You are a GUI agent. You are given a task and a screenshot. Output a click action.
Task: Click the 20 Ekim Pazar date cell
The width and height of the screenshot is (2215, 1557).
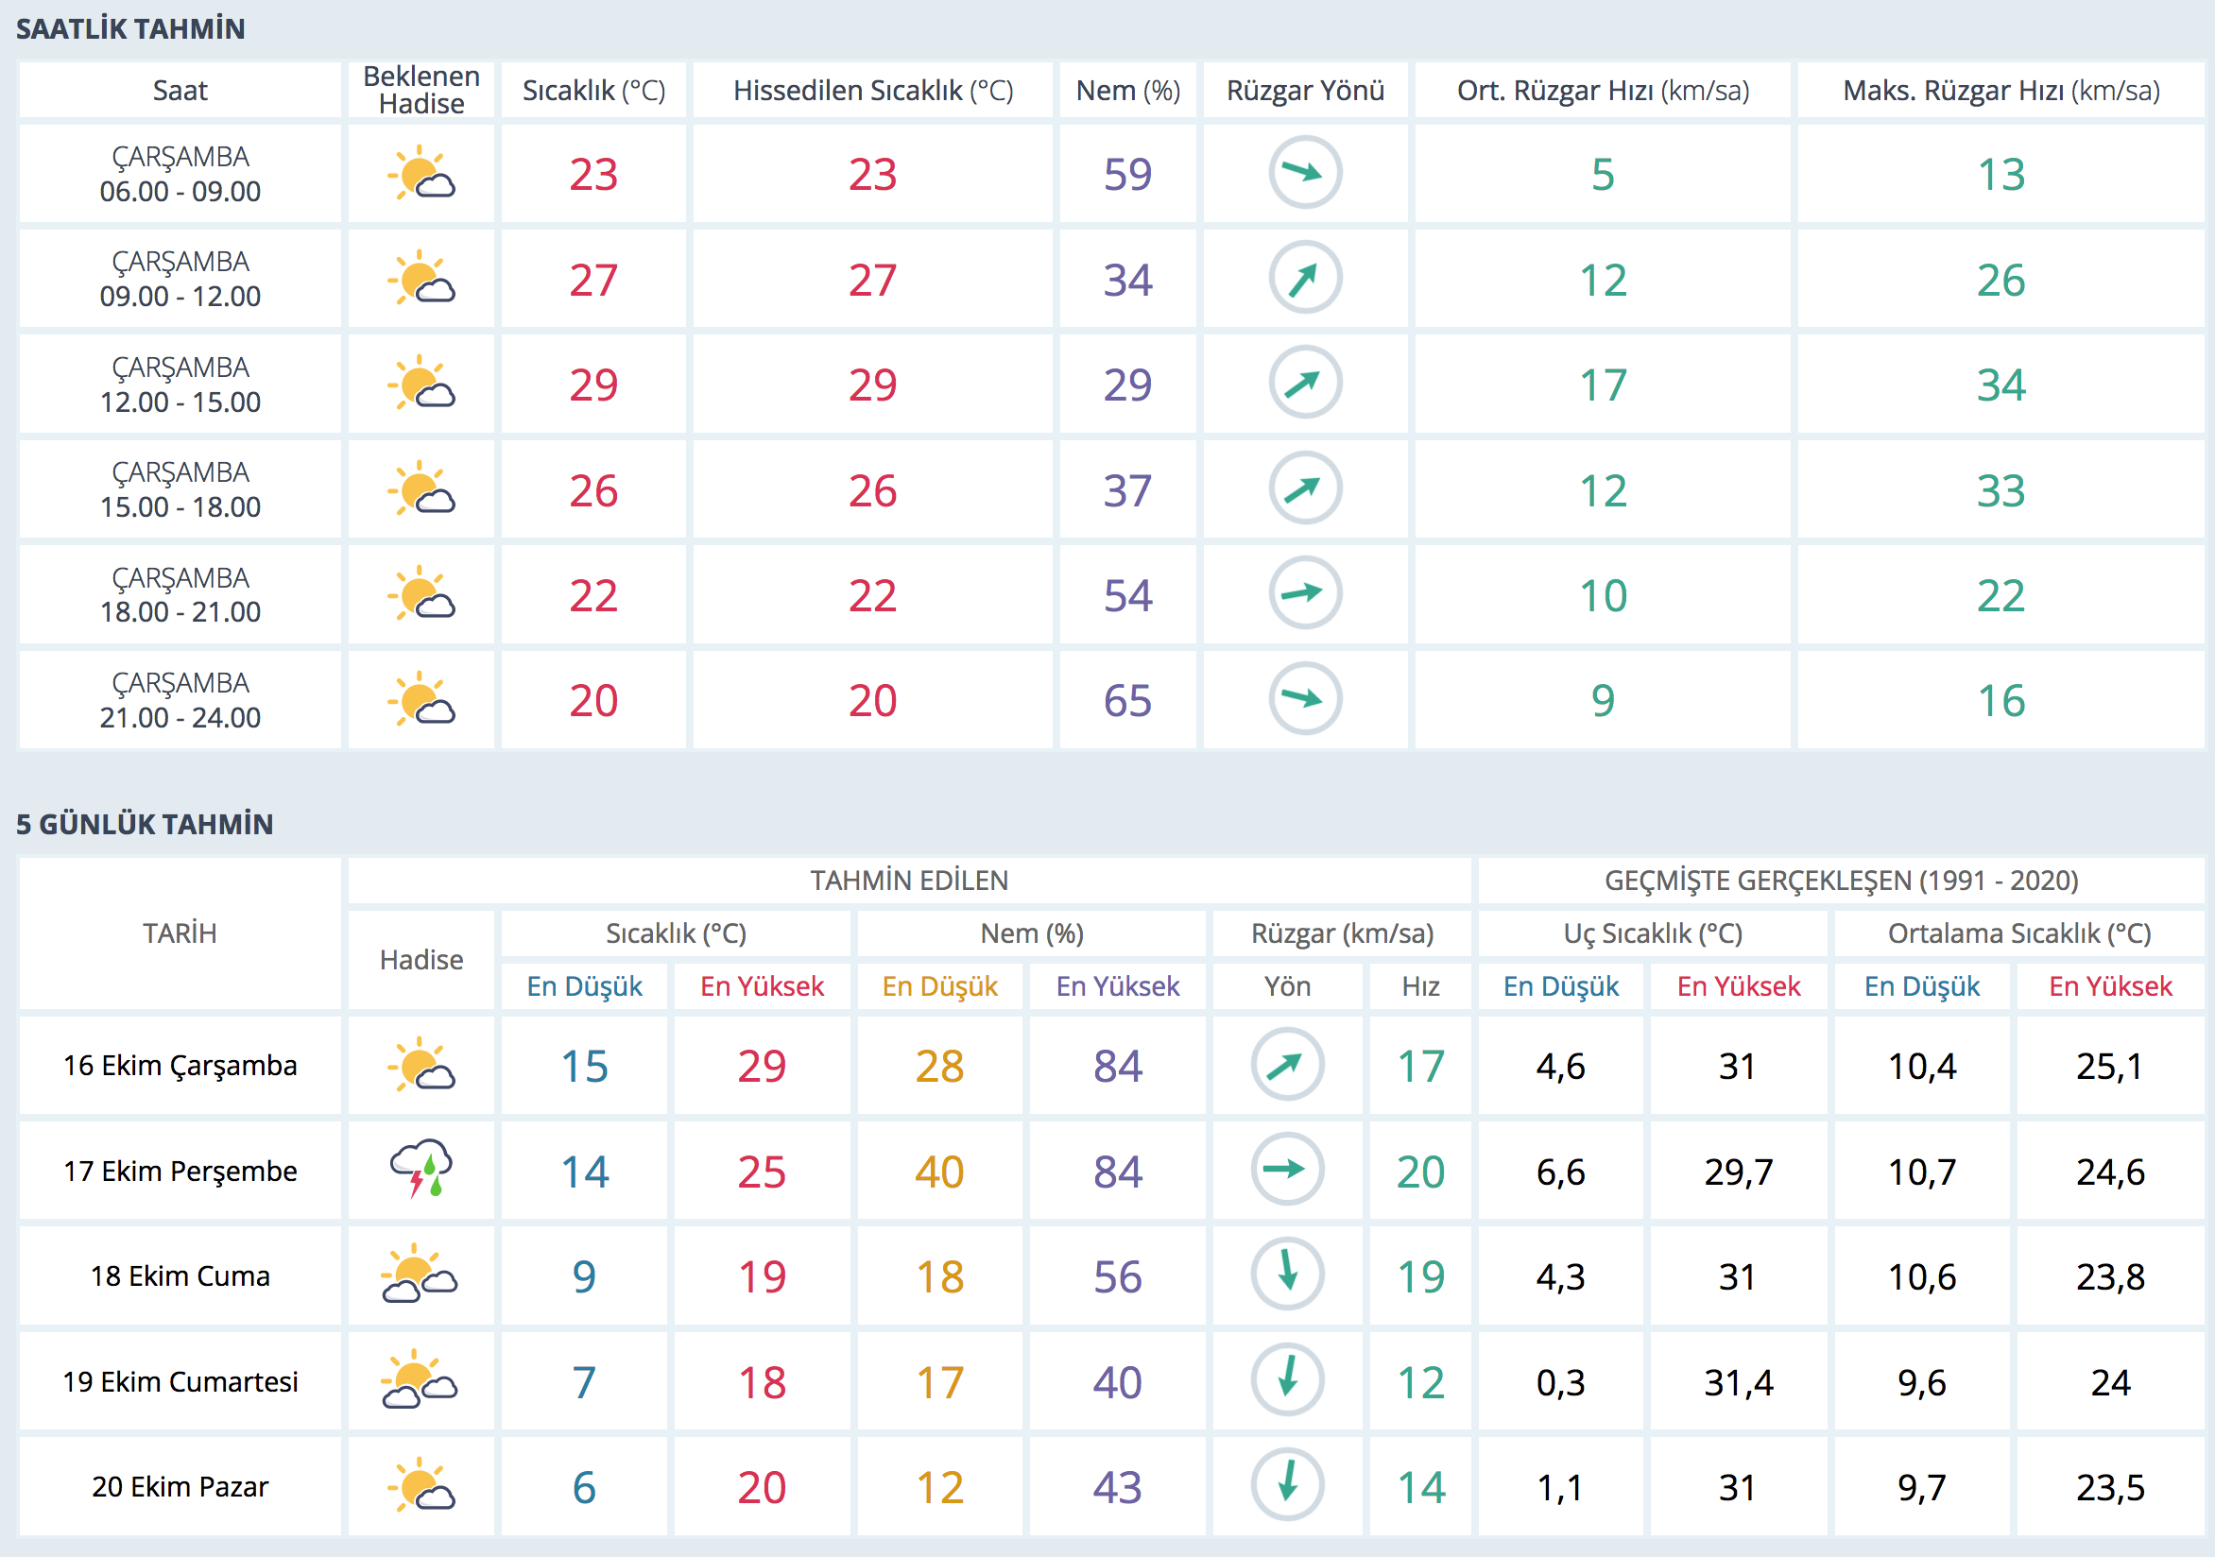(x=180, y=1485)
